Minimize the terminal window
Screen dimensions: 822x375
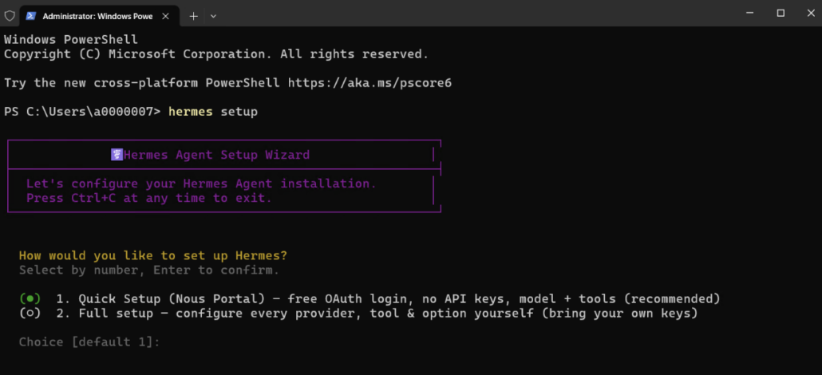(750, 13)
